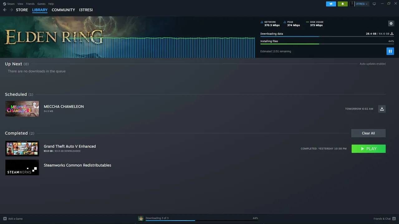Image resolution: width=399 pixels, height=224 pixels.
Task: Click the Disk Usage legend line
Action: (x=307, y=22)
